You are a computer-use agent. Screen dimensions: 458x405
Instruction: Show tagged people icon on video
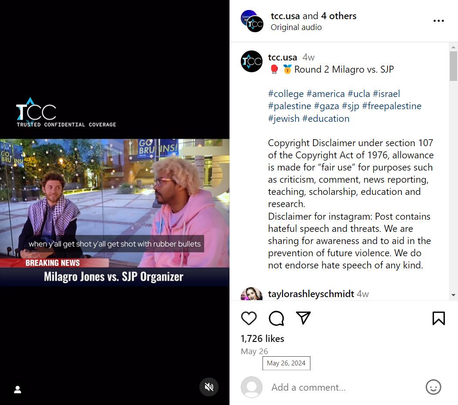[17, 389]
